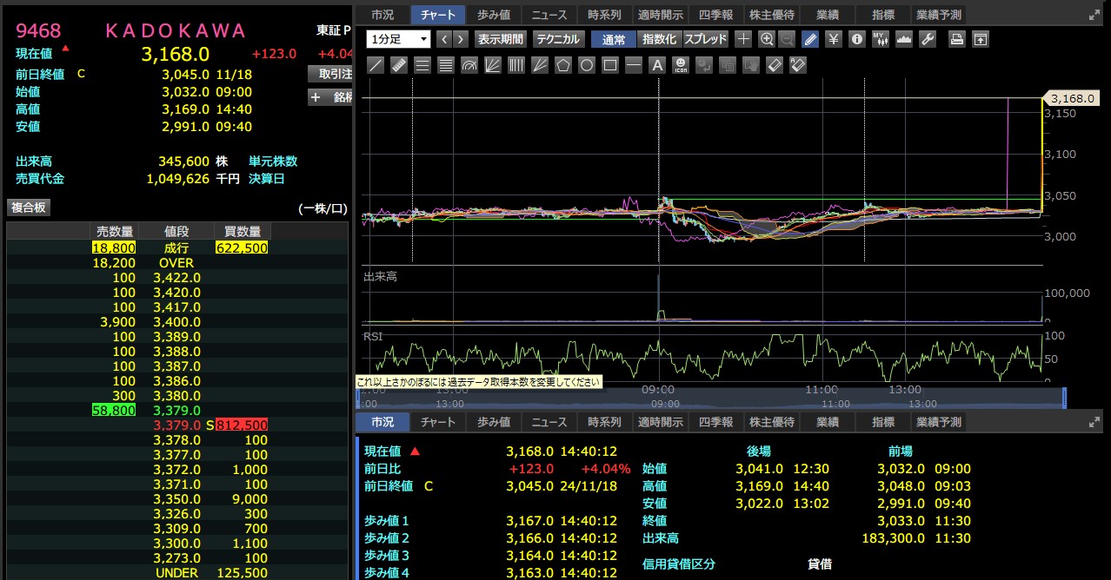1111x580 pixels.
Task: Open the 1分足 timeframe dropdown
Action: point(398,39)
